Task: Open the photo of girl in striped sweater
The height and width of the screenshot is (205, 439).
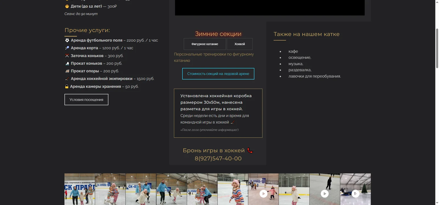Action: click(x=233, y=189)
